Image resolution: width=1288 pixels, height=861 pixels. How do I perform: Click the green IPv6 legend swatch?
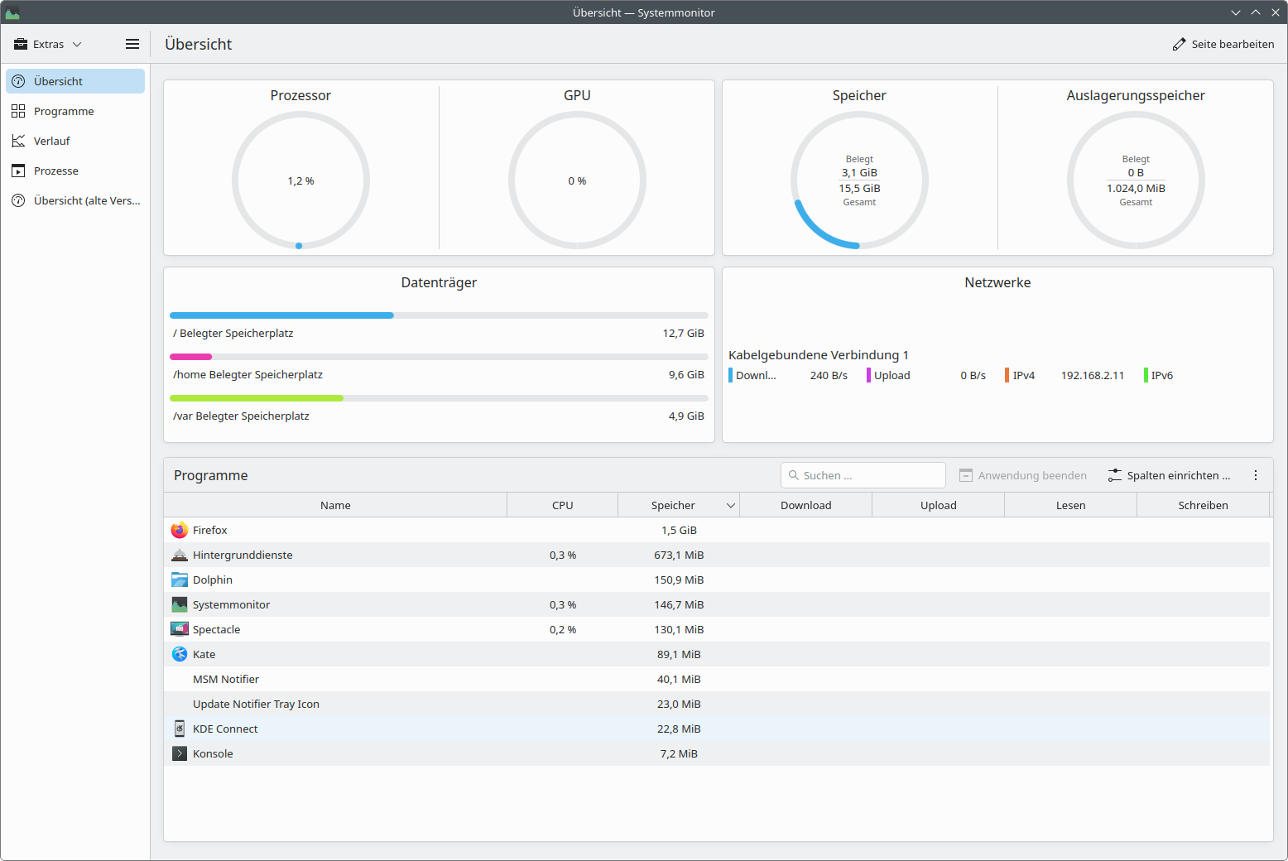pos(1146,375)
